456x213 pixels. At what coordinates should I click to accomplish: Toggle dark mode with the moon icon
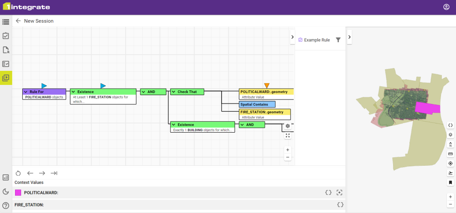pos(6,192)
